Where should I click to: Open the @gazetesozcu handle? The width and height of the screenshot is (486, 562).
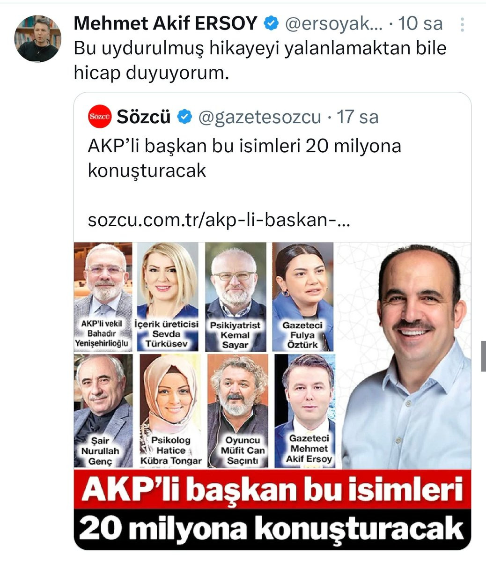pos(260,117)
